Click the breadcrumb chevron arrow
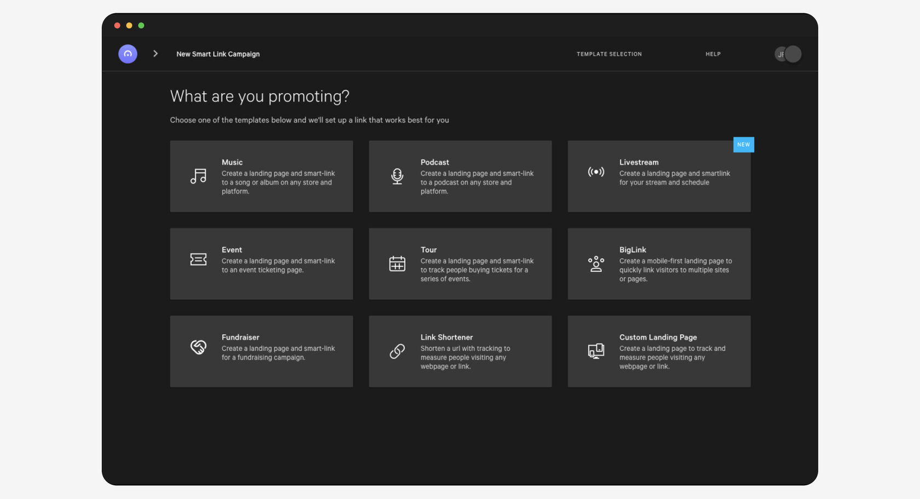This screenshot has height=499, width=920. click(x=156, y=54)
